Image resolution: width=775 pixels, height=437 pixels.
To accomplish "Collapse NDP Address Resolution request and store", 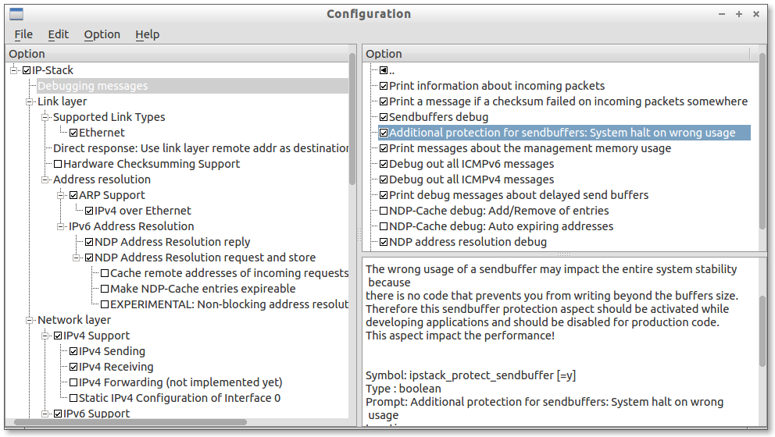I will (x=76, y=258).
